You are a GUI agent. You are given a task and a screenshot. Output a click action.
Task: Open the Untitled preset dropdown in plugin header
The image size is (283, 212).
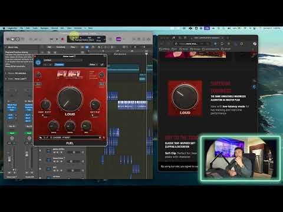pyautogui.click(x=62, y=60)
